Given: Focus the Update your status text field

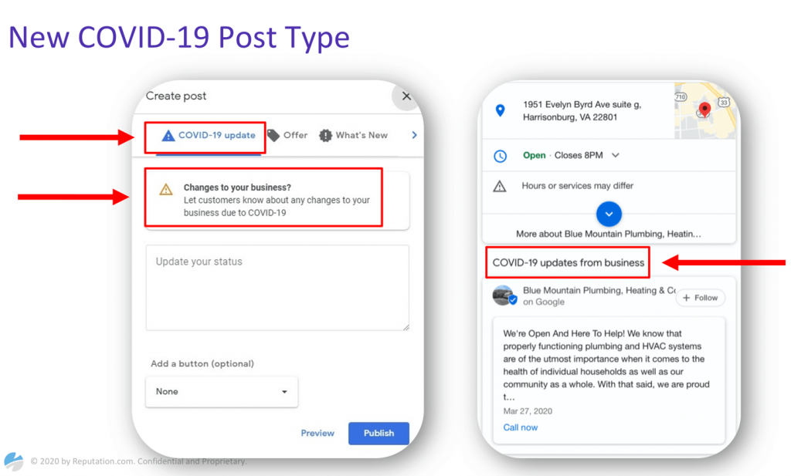Looking at the screenshot, I should click(x=277, y=288).
